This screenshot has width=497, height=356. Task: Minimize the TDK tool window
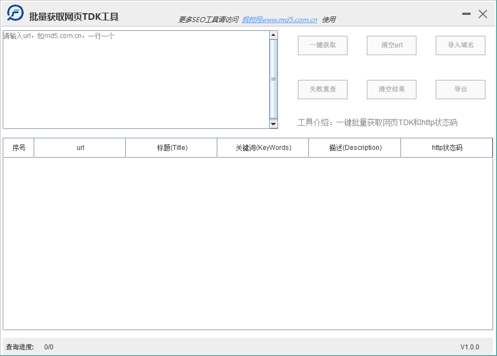click(x=467, y=14)
